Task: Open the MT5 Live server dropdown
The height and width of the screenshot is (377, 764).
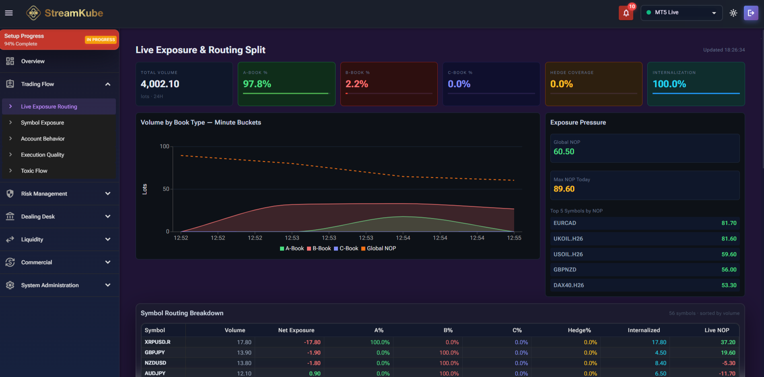Action: (x=681, y=13)
